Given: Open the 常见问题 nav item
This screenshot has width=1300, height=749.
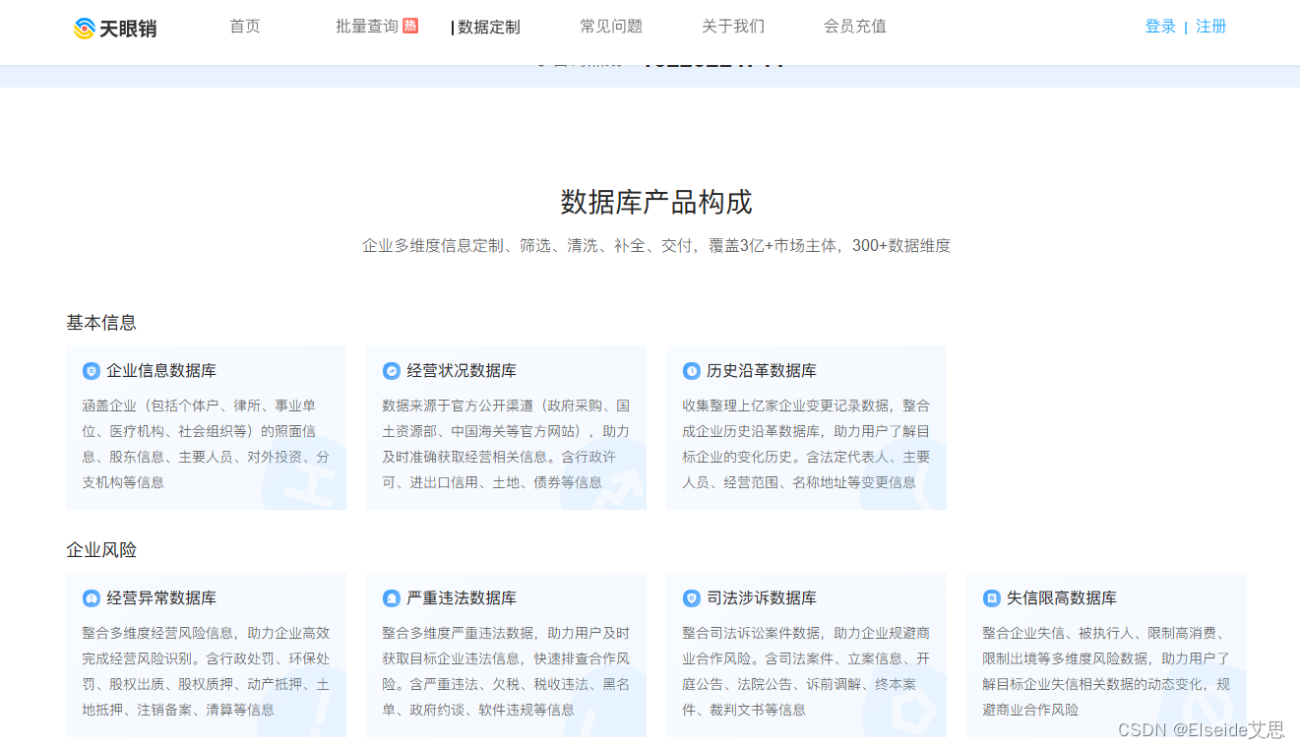Looking at the screenshot, I should (611, 27).
